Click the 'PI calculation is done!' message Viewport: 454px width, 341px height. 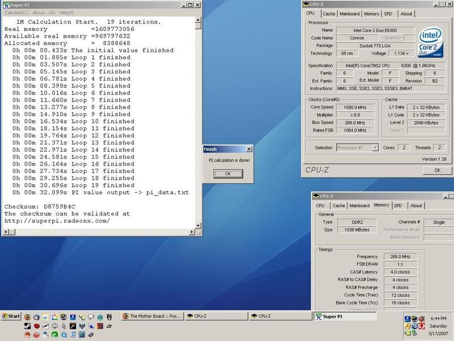pos(229,160)
